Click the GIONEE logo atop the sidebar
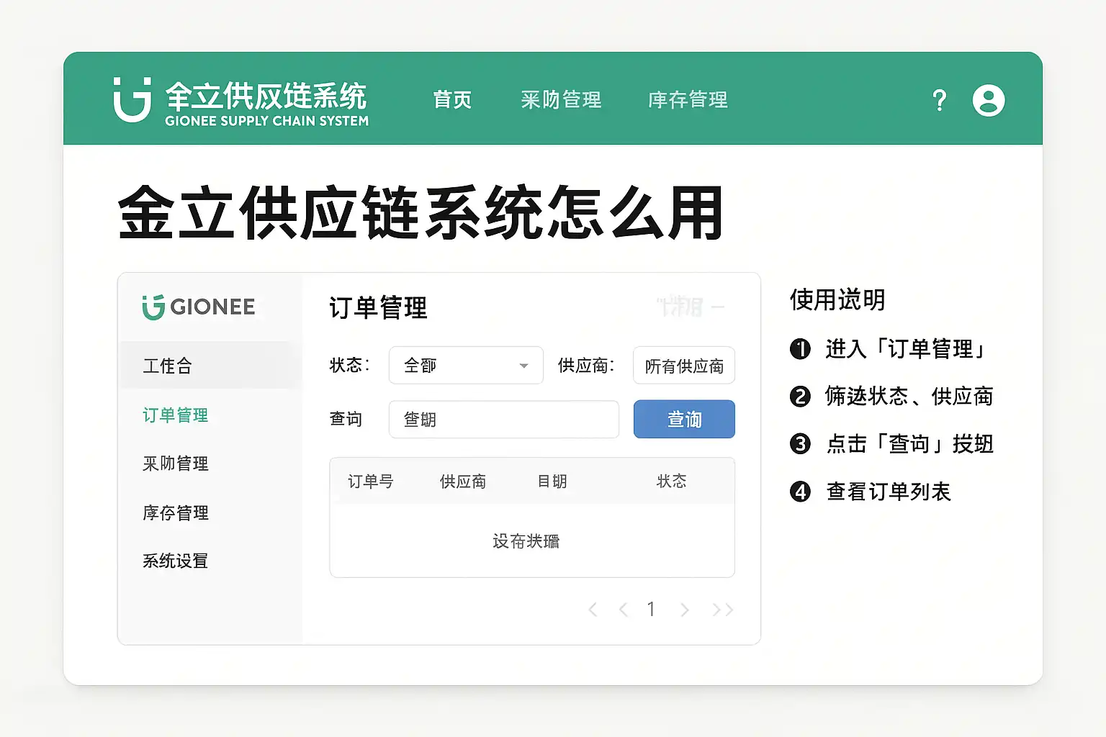 point(199,307)
